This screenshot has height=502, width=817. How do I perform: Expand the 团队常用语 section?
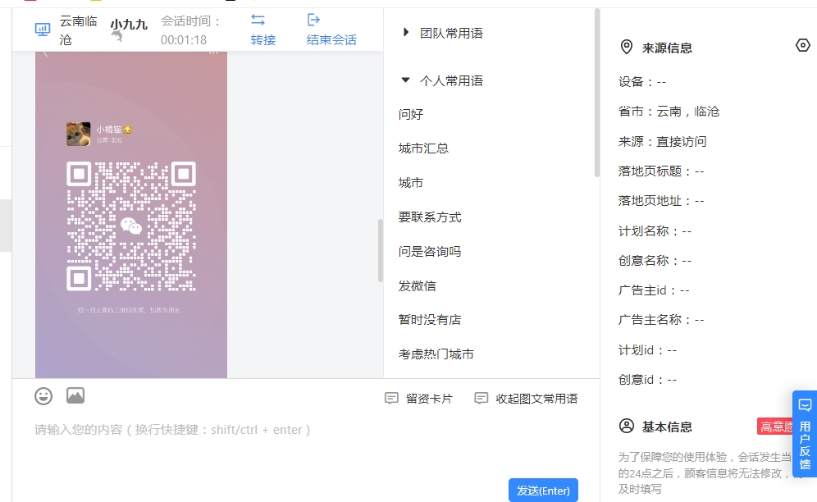[x=406, y=33]
